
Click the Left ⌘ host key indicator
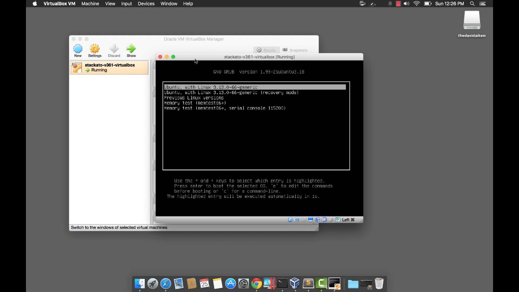[348, 219]
